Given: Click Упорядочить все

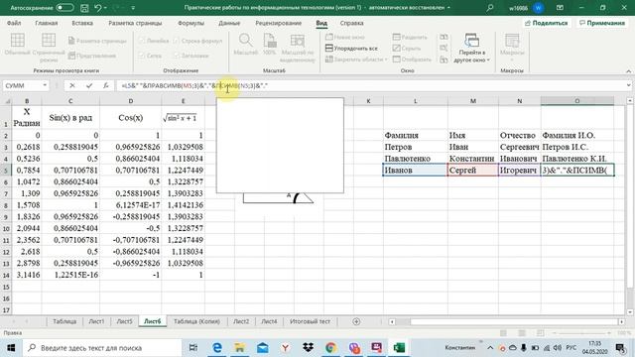Looking at the screenshot, I should click(x=351, y=49).
